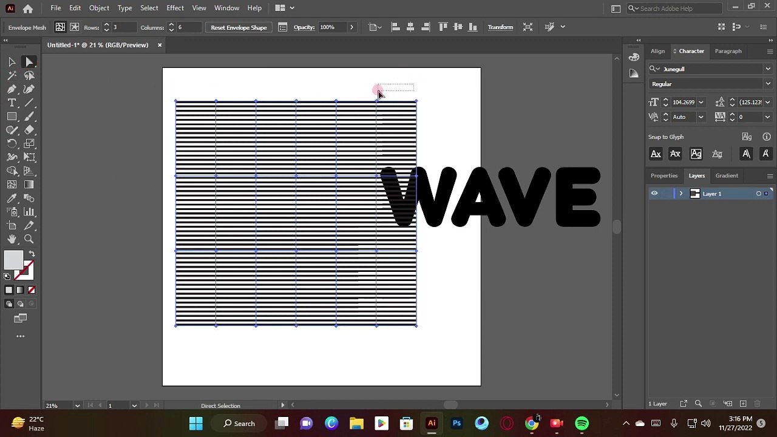Select the Line Segment tool
This screenshot has height=437, width=777.
[29, 103]
